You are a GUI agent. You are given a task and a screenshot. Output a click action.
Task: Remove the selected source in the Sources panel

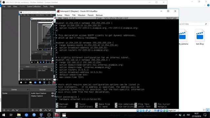(x=37, y=110)
